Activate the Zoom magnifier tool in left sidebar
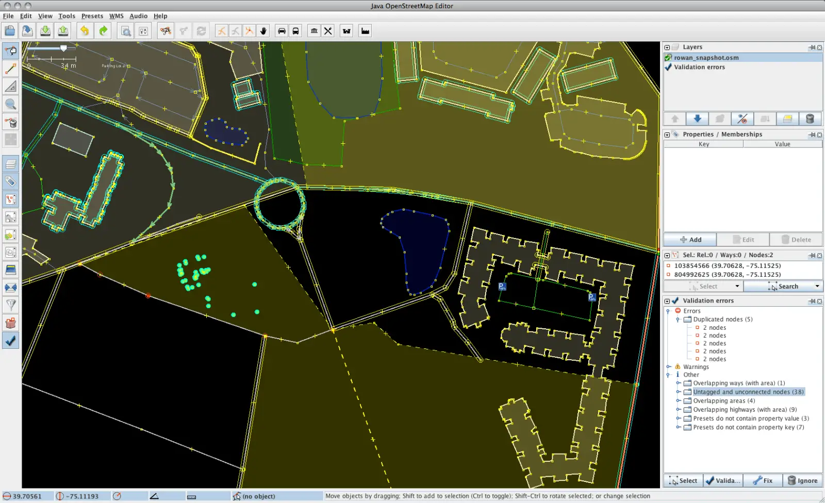The width and height of the screenshot is (825, 503). (x=11, y=104)
